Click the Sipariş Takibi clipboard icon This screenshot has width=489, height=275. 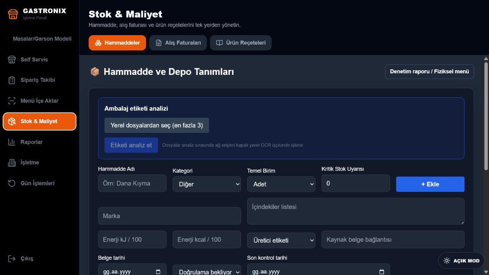(12, 80)
